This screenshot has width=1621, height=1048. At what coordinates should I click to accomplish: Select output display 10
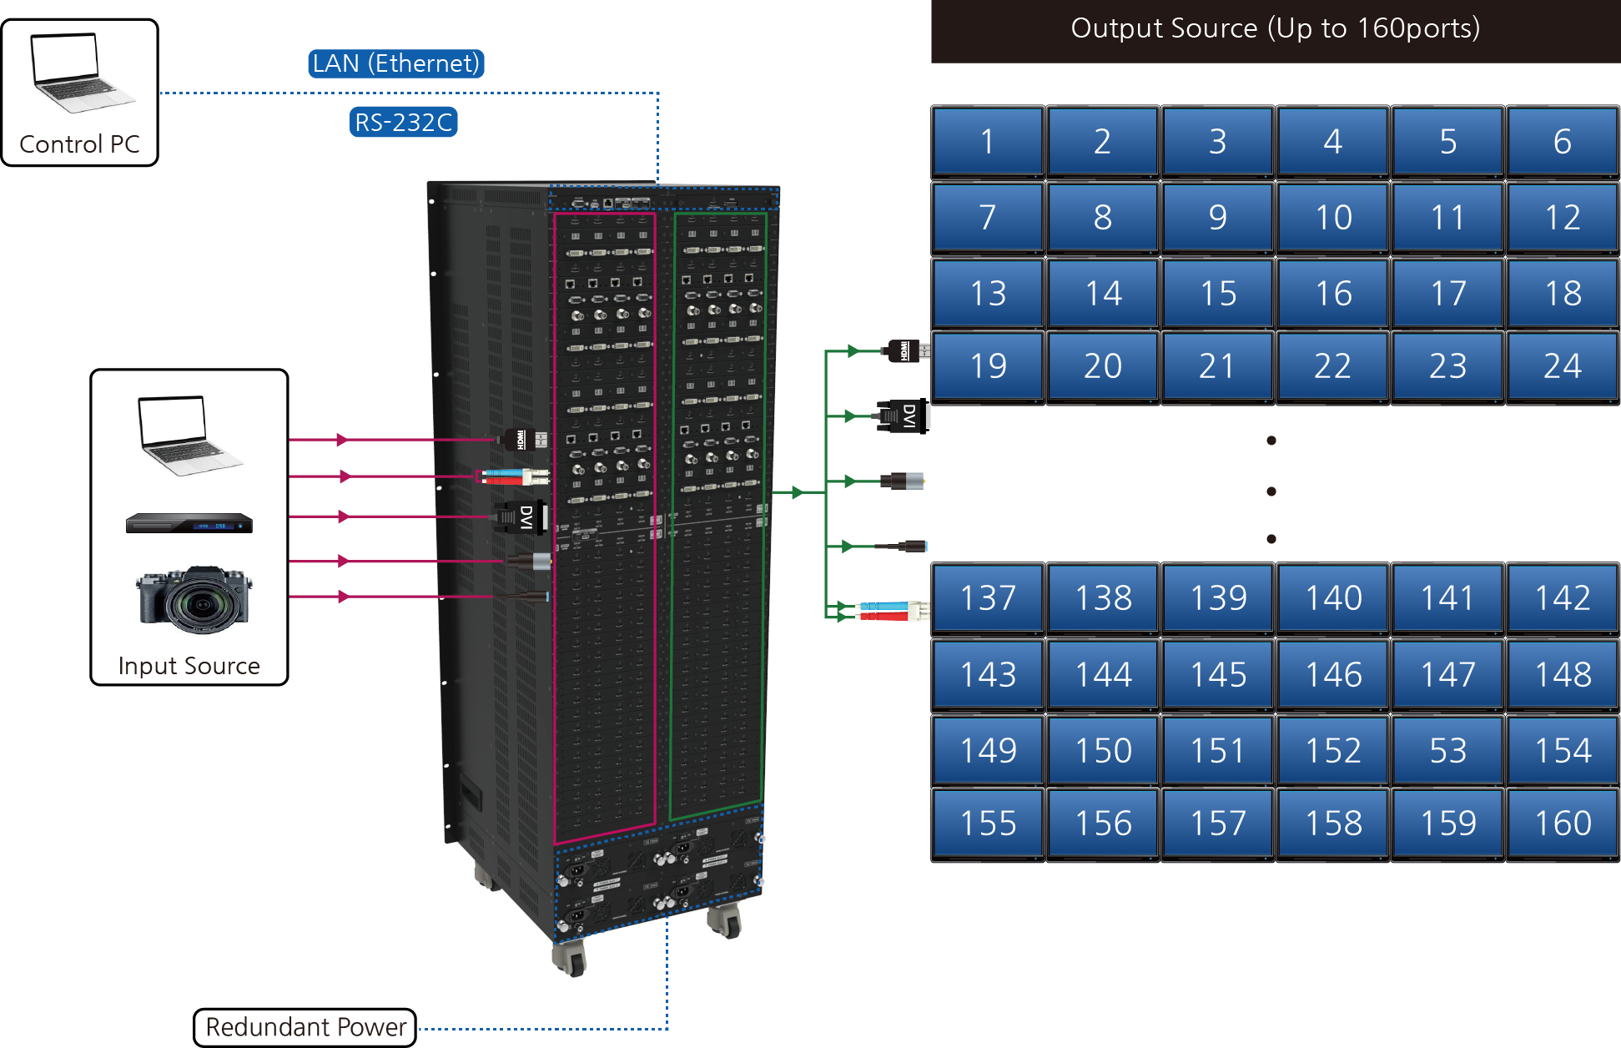(1333, 218)
